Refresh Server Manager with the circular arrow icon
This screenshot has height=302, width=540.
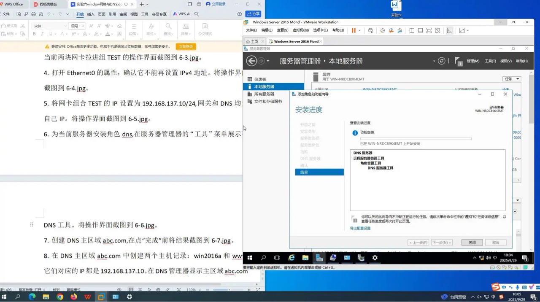tap(442, 61)
